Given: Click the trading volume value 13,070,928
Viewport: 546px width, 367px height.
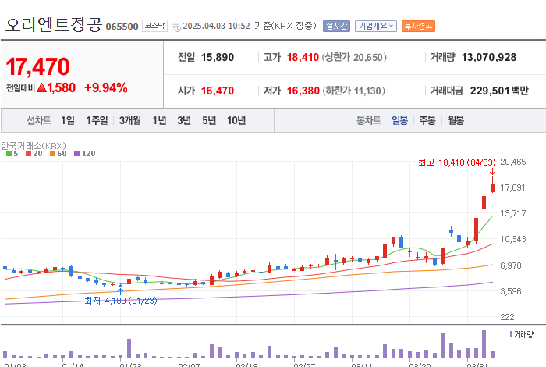Looking at the screenshot, I should point(489,57).
